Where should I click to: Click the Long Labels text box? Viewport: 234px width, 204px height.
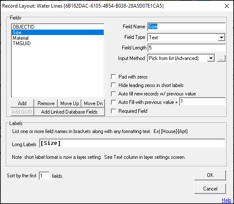click(132, 143)
